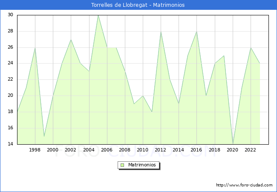This screenshot has height=192, width=277.
Task: Select the 2020 label on the x-axis
Action: (x=232, y=150)
